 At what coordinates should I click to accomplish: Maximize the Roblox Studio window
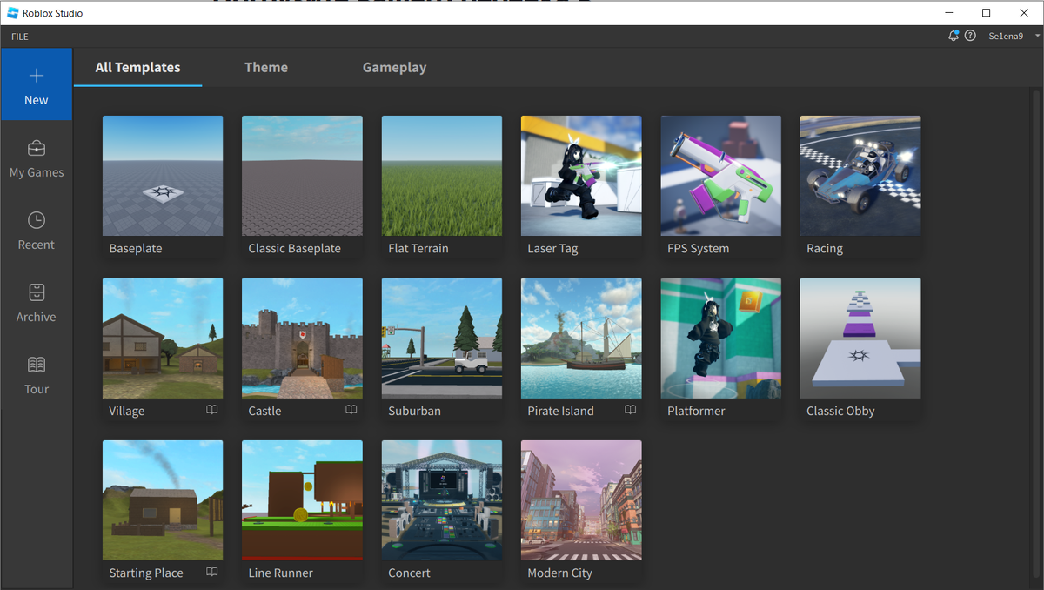986,13
